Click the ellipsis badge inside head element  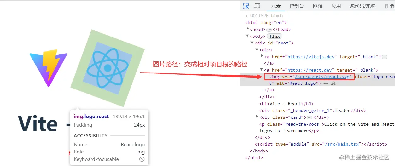point(269,30)
